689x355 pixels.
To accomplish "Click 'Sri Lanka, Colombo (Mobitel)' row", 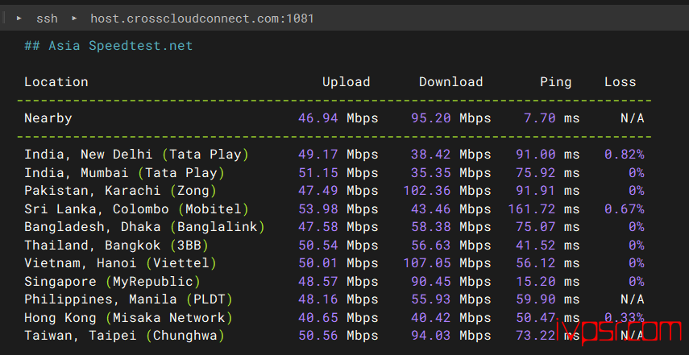I will [334, 208].
